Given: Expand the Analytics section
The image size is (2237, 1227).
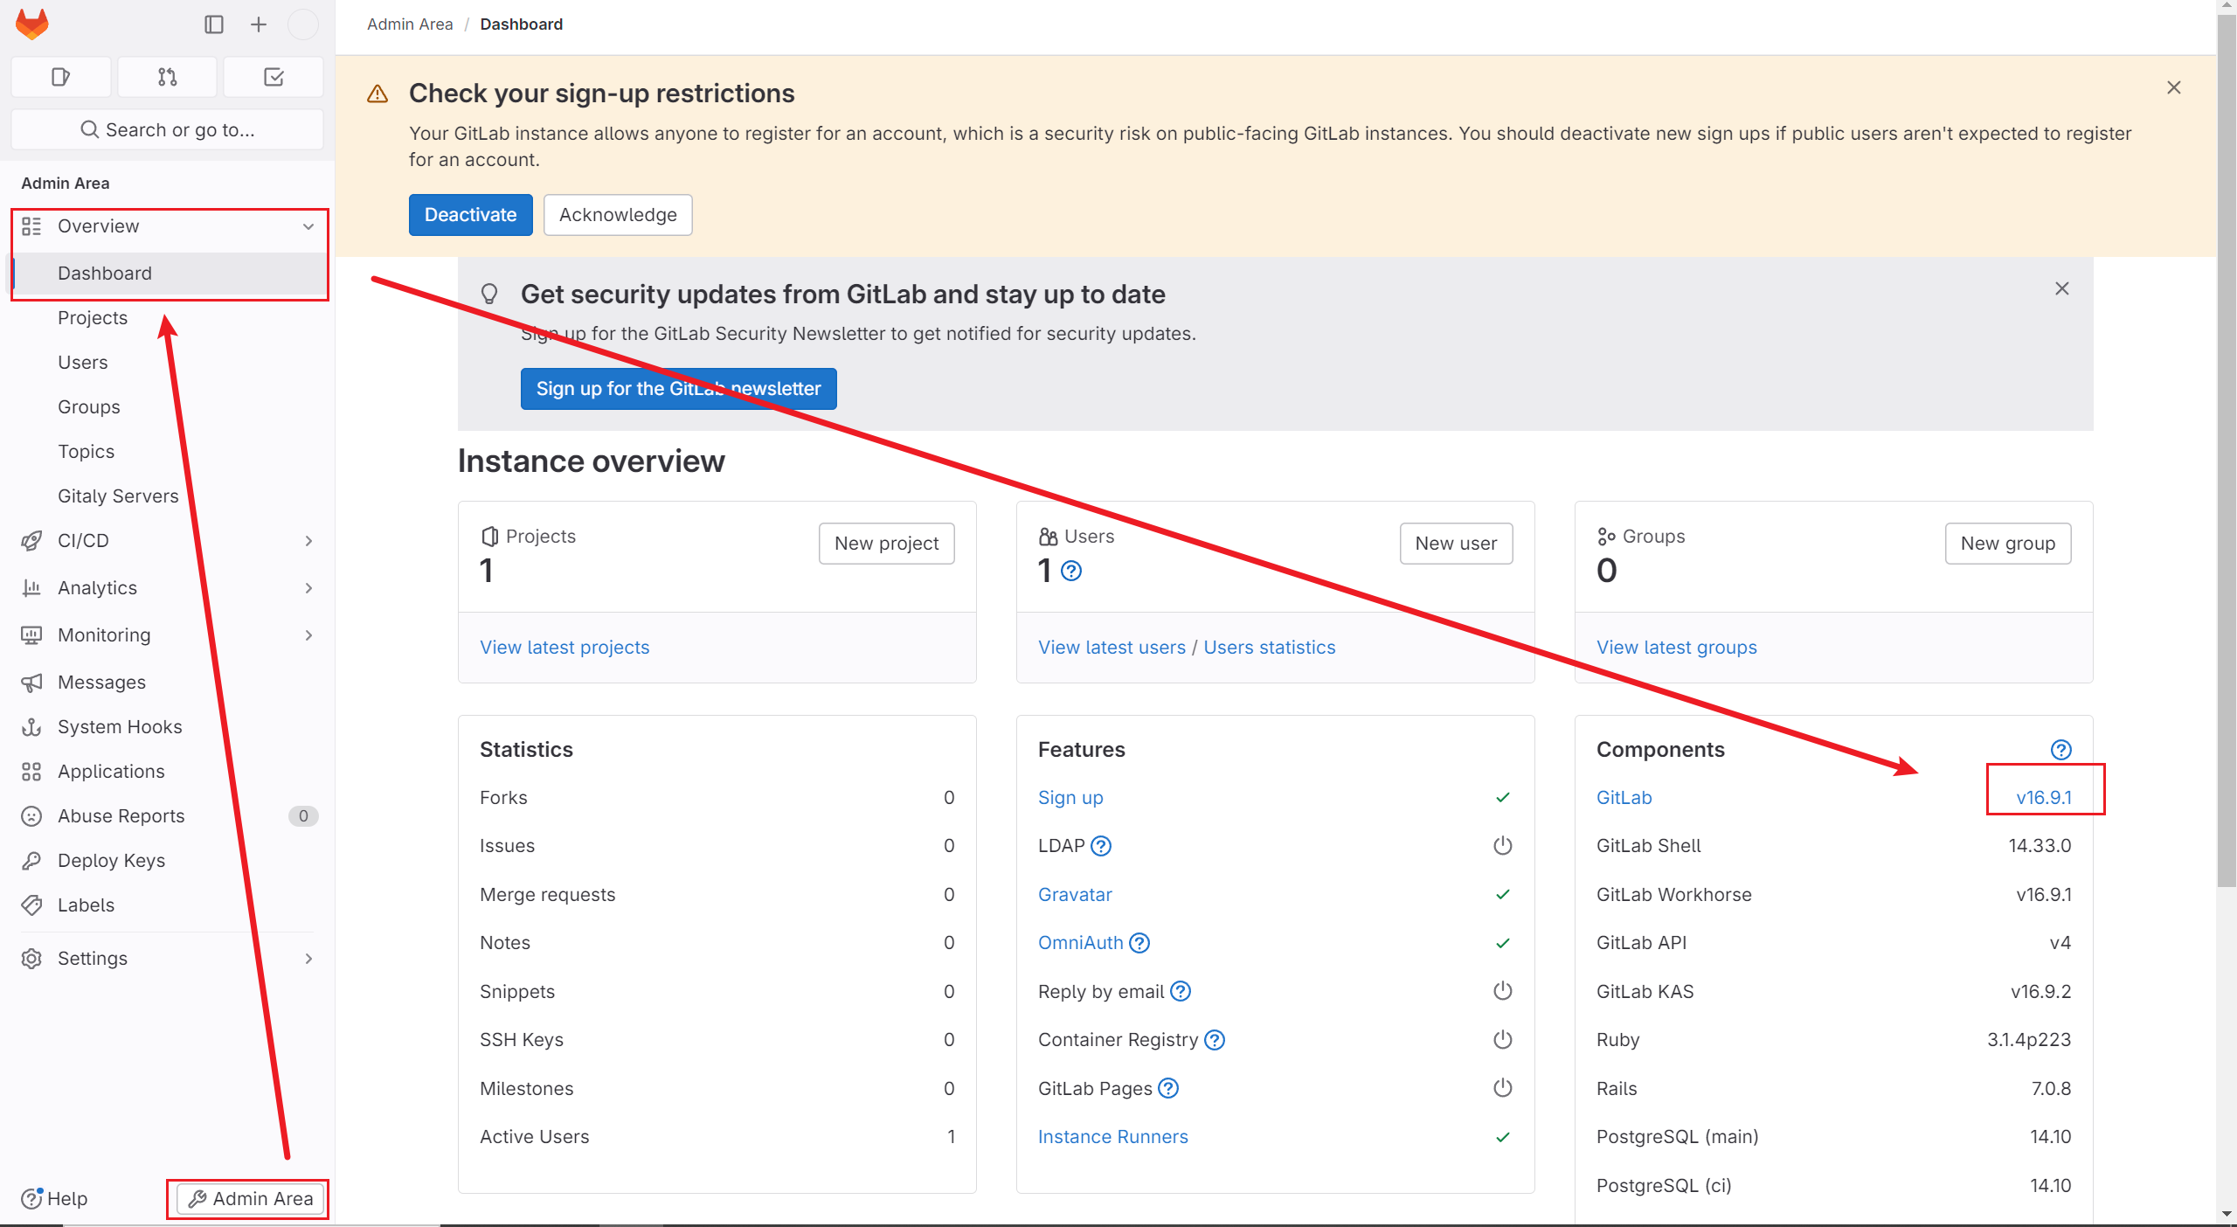Looking at the screenshot, I should click(169, 588).
